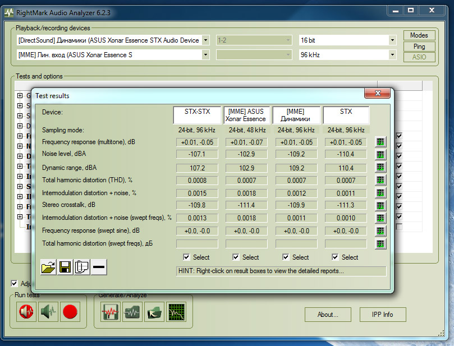The height and width of the screenshot is (346, 454).
Task: Open the About... dialog
Action: (x=328, y=315)
